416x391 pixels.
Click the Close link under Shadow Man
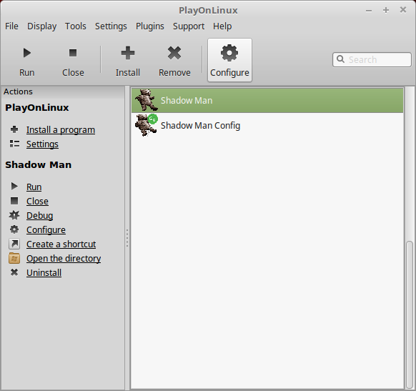[x=37, y=202]
